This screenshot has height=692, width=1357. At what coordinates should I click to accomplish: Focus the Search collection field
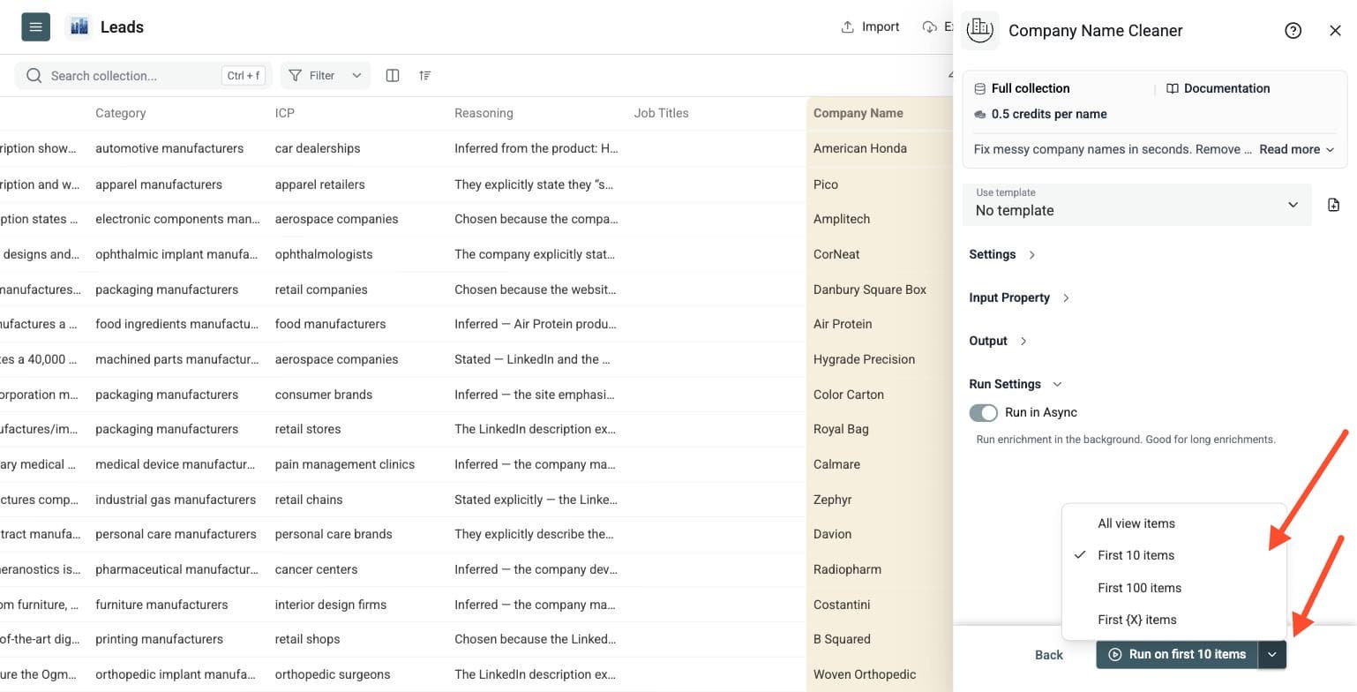pos(144,76)
